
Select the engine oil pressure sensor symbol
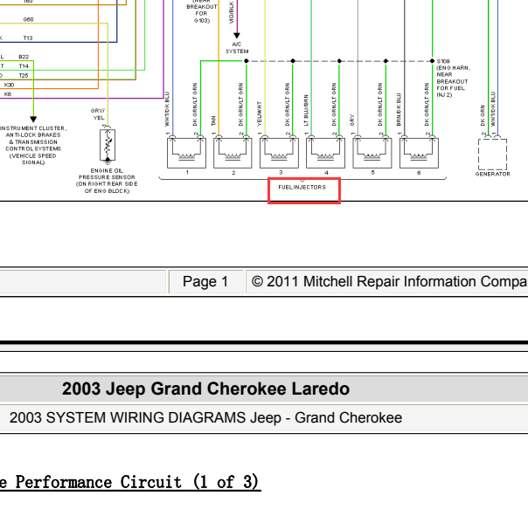tap(108, 145)
